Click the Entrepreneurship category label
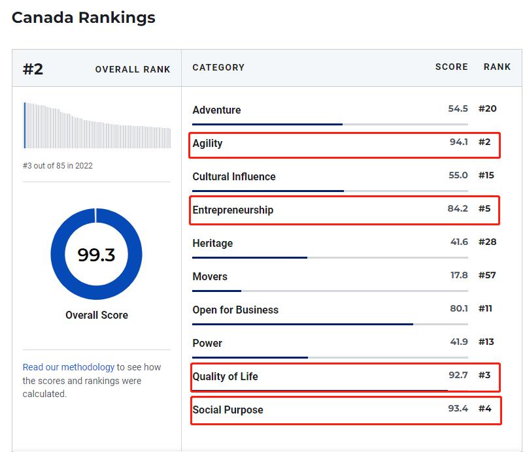Screen dimensions: 525x452 click(233, 210)
